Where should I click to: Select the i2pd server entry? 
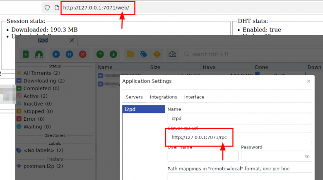[144, 109]
